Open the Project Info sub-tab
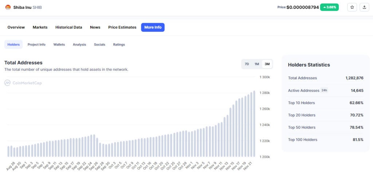 coord(36,44)
